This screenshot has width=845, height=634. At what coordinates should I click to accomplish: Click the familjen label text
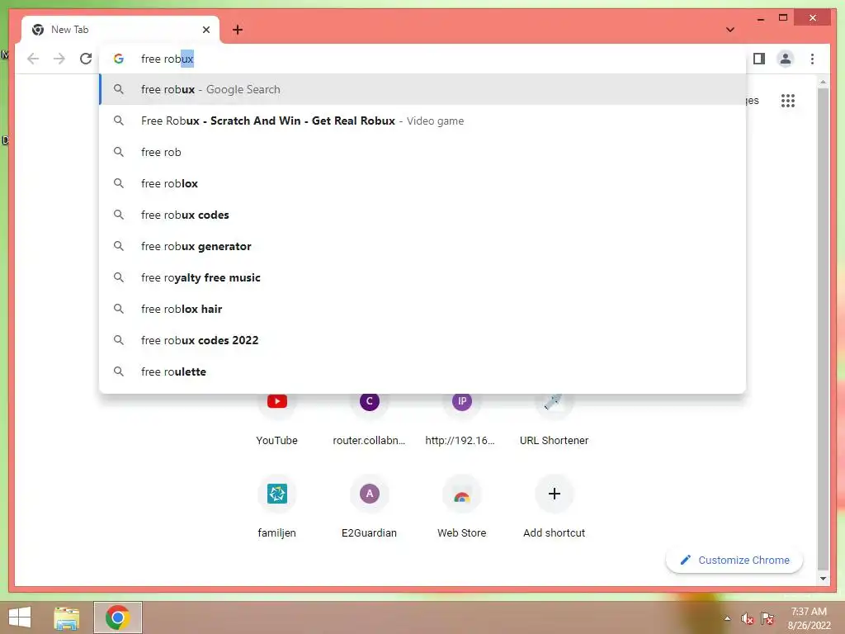click(x=277, y=532)
